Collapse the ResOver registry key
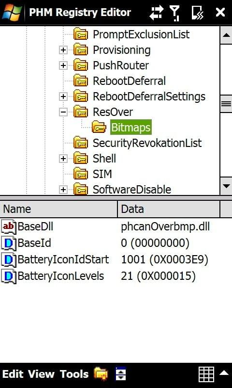Image resolution: width=232 pixels, height=388 pixels. point(63,112)
